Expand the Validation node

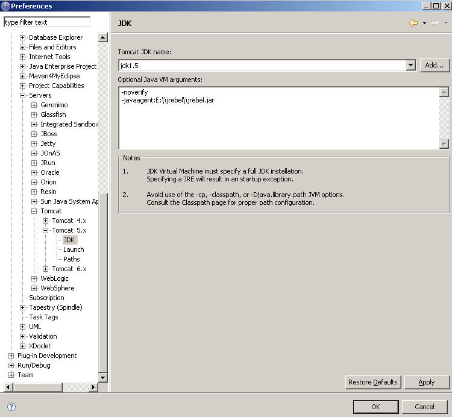(22, 336)
